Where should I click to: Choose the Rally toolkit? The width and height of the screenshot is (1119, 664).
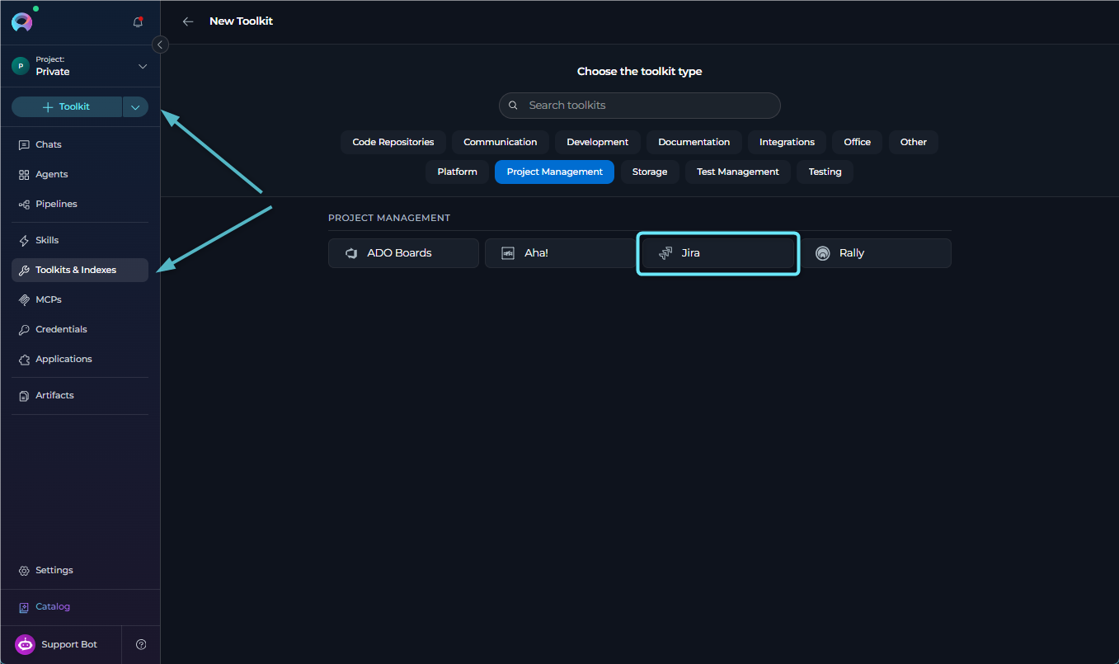876,253
